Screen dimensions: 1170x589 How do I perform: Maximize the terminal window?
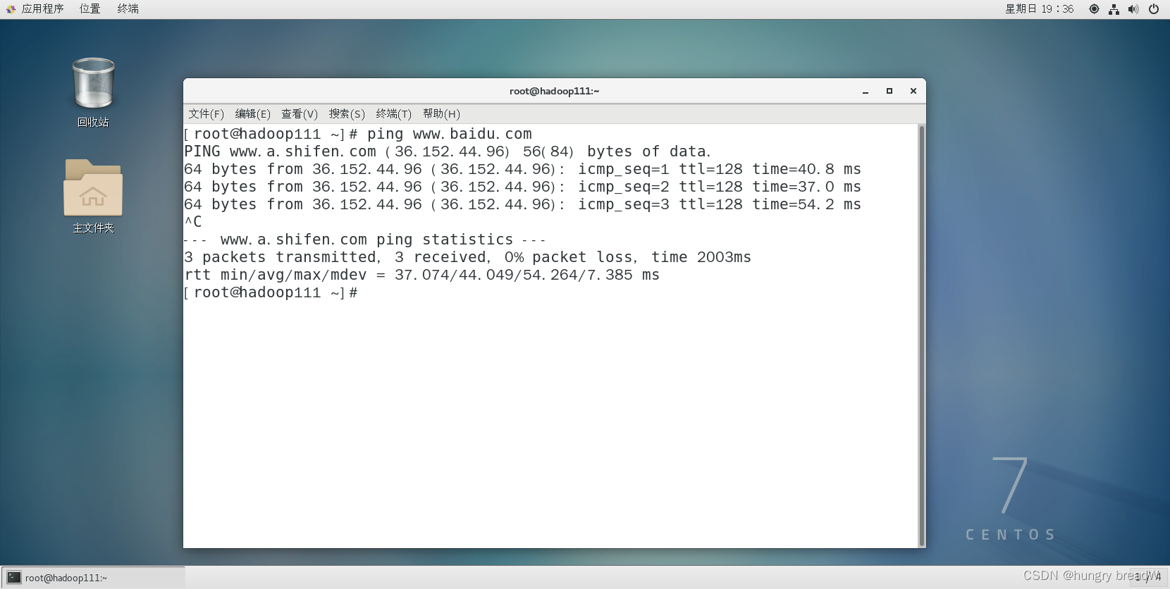(889, 91)
